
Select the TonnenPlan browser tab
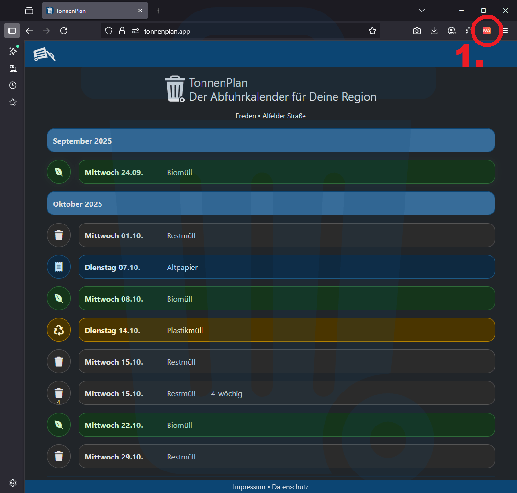(x=91, y=11)
